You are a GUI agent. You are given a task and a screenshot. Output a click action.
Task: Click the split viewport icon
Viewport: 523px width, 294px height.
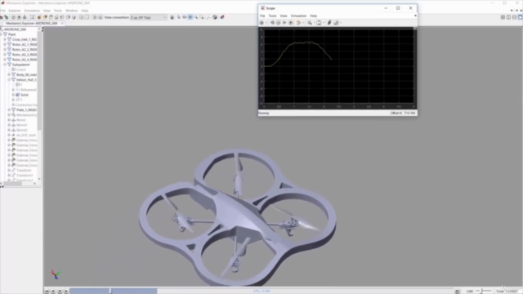pos(81,17)
